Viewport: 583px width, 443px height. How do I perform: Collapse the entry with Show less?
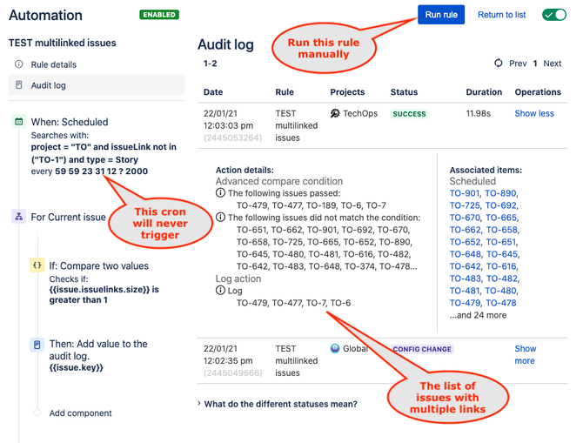534,113
